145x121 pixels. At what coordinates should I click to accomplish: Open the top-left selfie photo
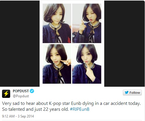click(x=57, y=23)
